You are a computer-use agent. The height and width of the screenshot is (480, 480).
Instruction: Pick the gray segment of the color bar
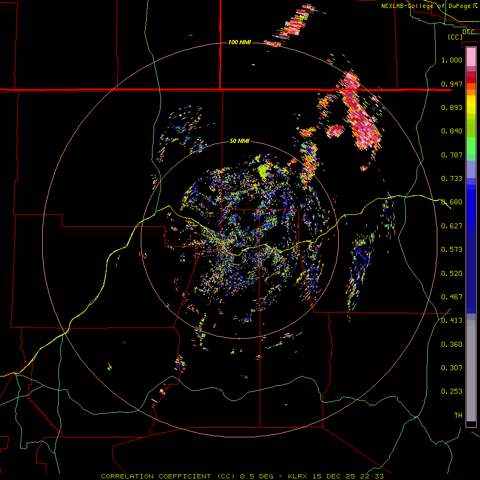(x=471, y=371)
